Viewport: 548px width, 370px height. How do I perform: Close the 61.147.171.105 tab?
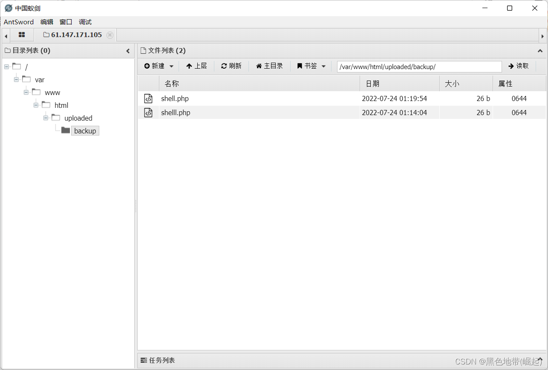pos(110,35)
